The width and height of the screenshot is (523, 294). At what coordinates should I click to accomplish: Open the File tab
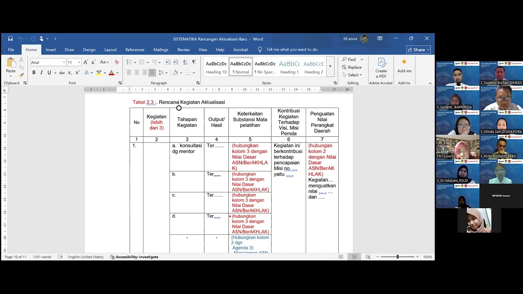click(11, 50)
